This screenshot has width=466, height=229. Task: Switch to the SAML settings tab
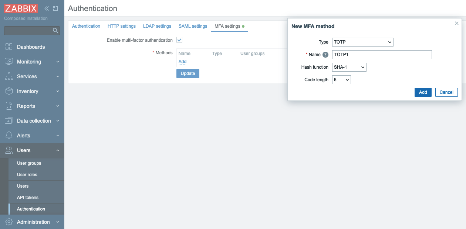[x=193, y=26]
